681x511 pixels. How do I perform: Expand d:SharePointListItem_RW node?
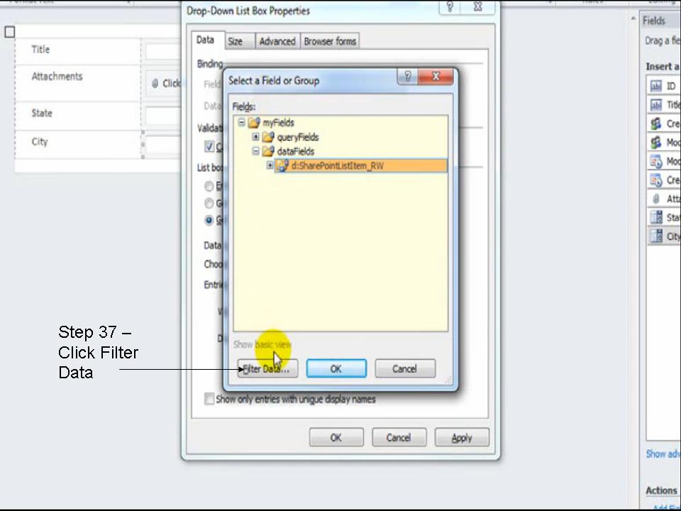270,165
